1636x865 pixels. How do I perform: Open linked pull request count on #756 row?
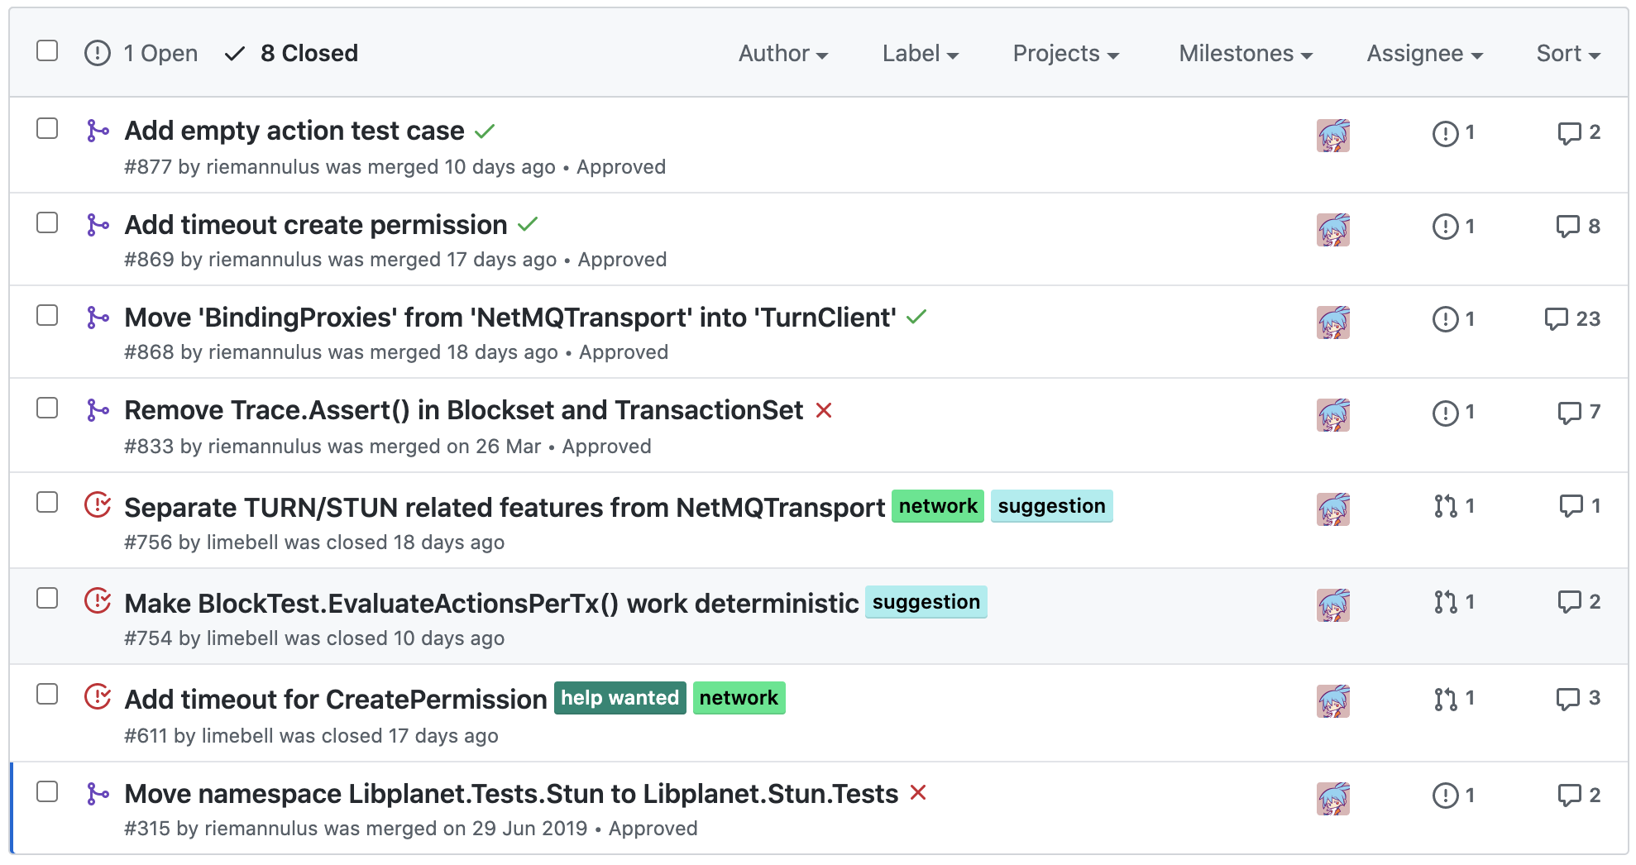[x=1455, y=506]
